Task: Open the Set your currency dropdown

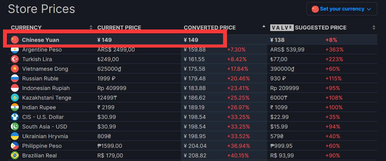Action: [342, 9]
